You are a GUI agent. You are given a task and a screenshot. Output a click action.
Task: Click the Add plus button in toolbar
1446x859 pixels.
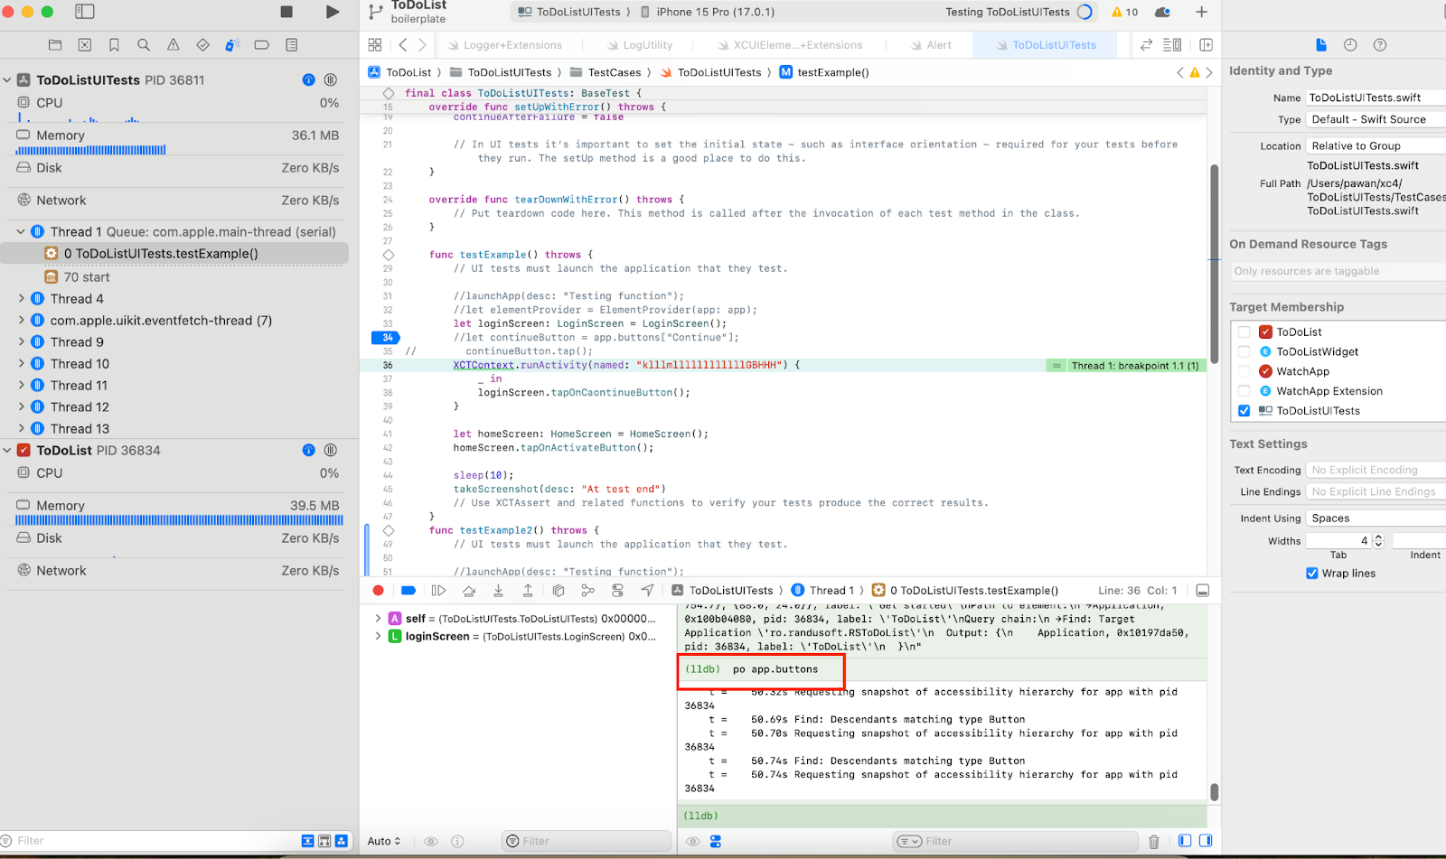[1201, 12]
